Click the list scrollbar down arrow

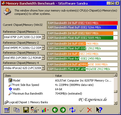click(x=115, y=103)
